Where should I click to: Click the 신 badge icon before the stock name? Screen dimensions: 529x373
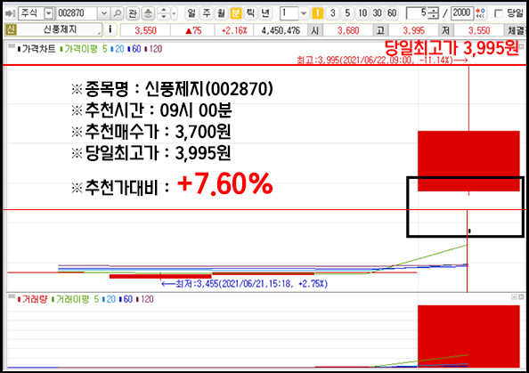pyautogui.click(x=11, y=30)
